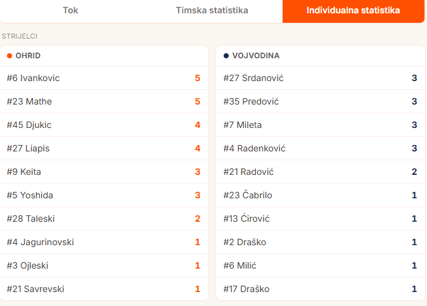Screen dimensions: 427x306
Task: Click #27 Srdanović in Vojvodina list
Action: click(321, 78)
